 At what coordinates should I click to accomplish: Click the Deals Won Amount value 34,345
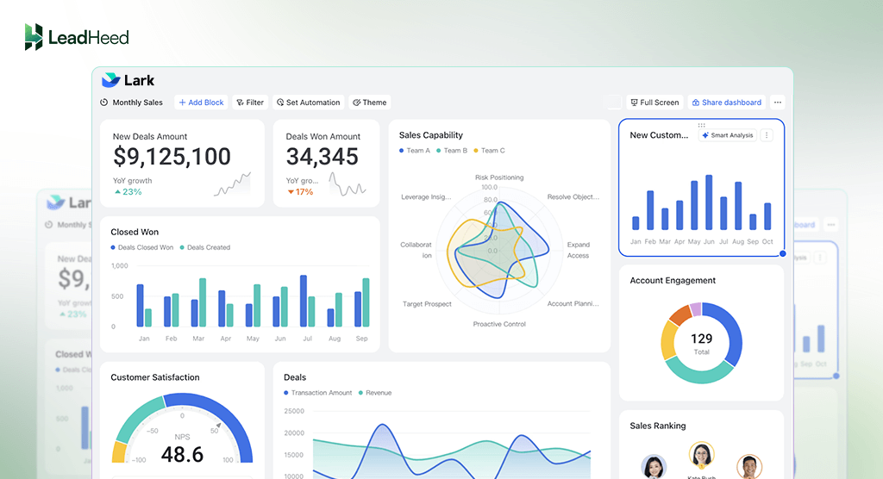point(323,157)
